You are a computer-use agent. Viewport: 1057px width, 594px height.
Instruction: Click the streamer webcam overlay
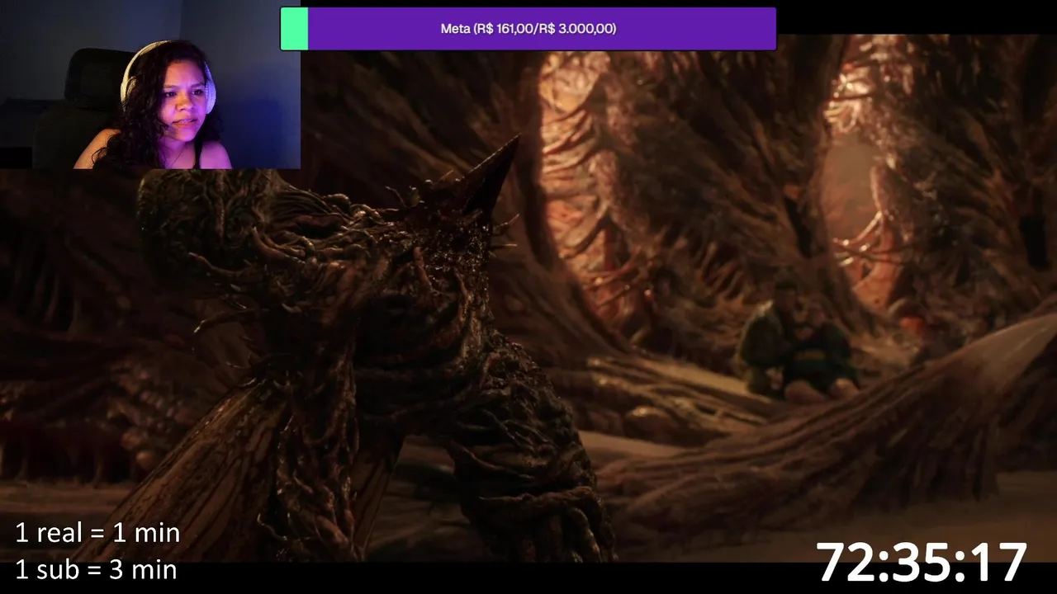tap(150, 84)
